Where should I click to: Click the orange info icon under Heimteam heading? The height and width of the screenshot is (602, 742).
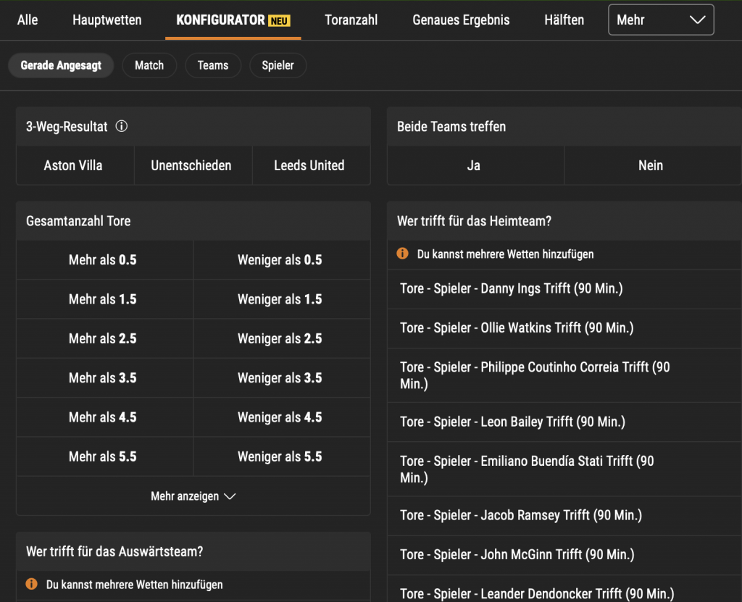point(403,254)
